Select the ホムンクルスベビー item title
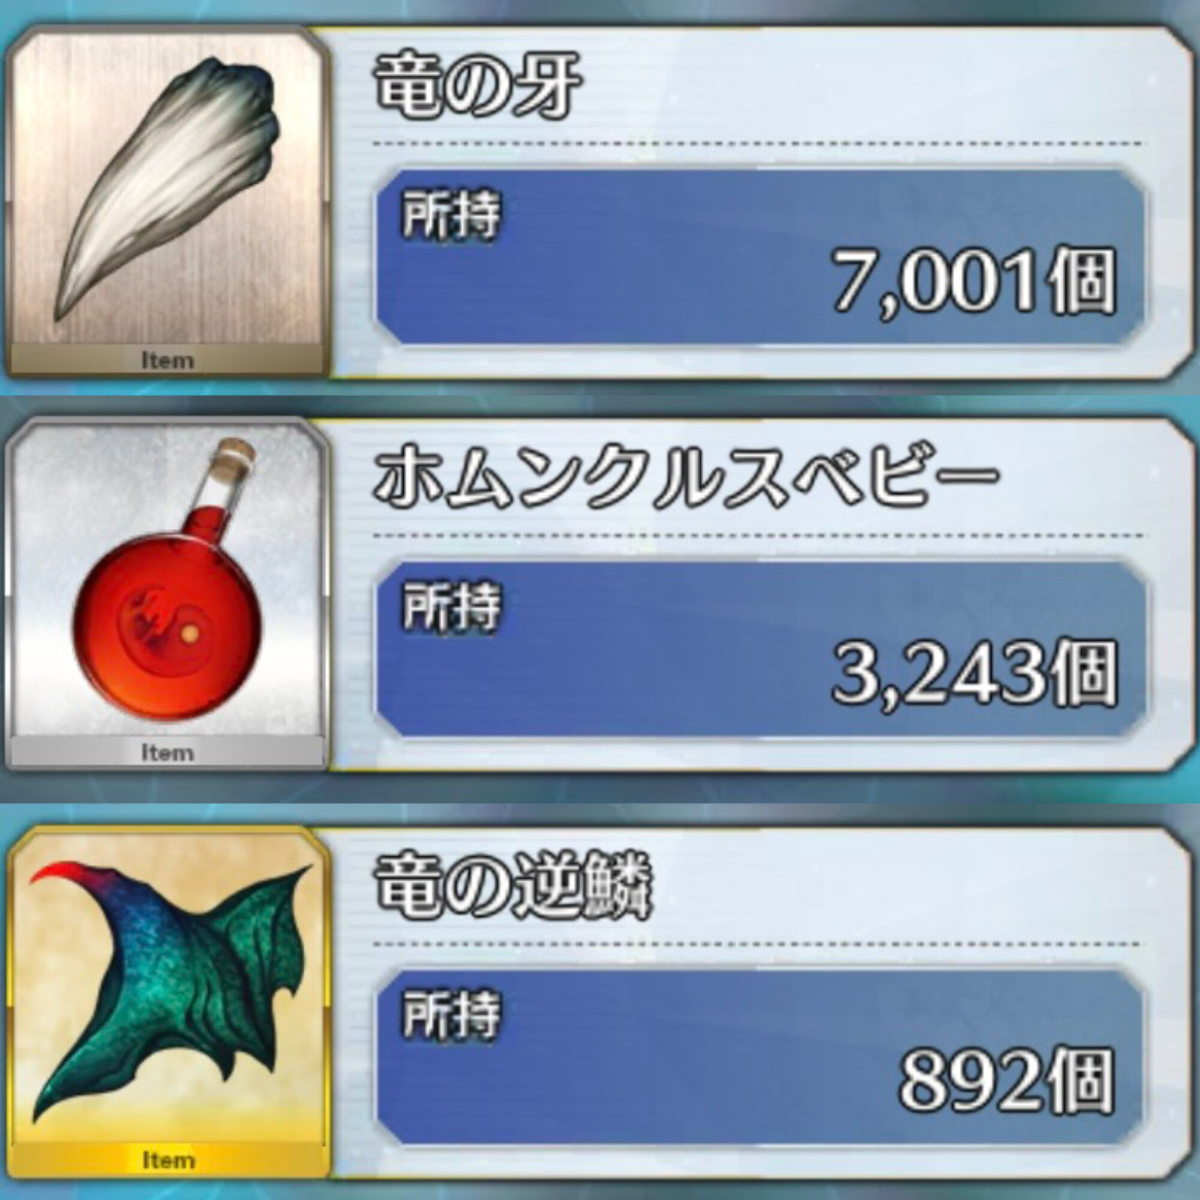 (686, 479)
